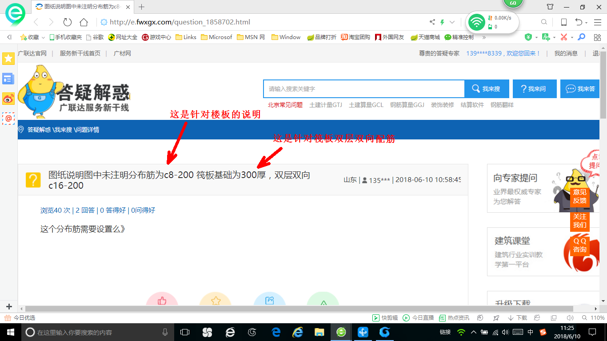
Task: Open 快剪辑 in status bar
Action: pos(385,318)
